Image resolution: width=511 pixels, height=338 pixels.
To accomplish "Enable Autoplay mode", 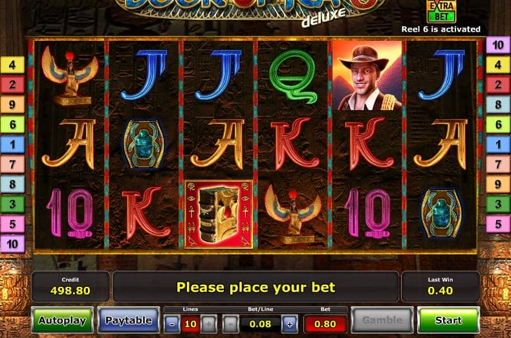I will [62, 321].
